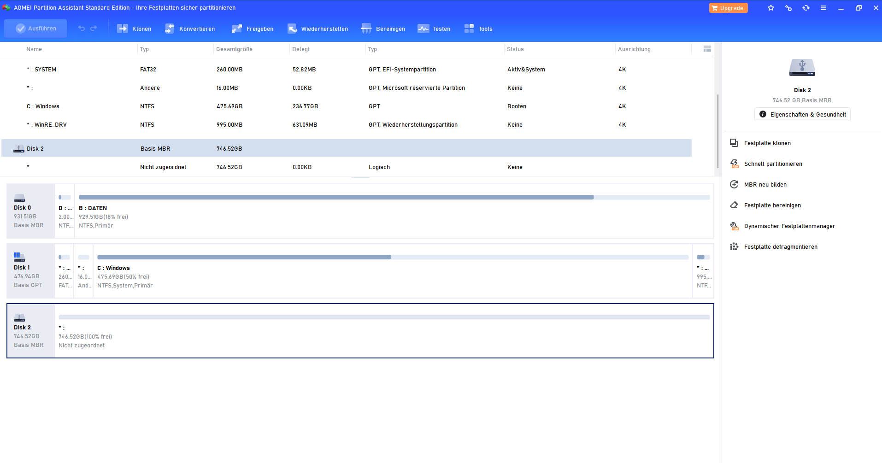Click the Ausrichtung column header
This screenshot has width=882, height=463.
click(x=634, y=49)
